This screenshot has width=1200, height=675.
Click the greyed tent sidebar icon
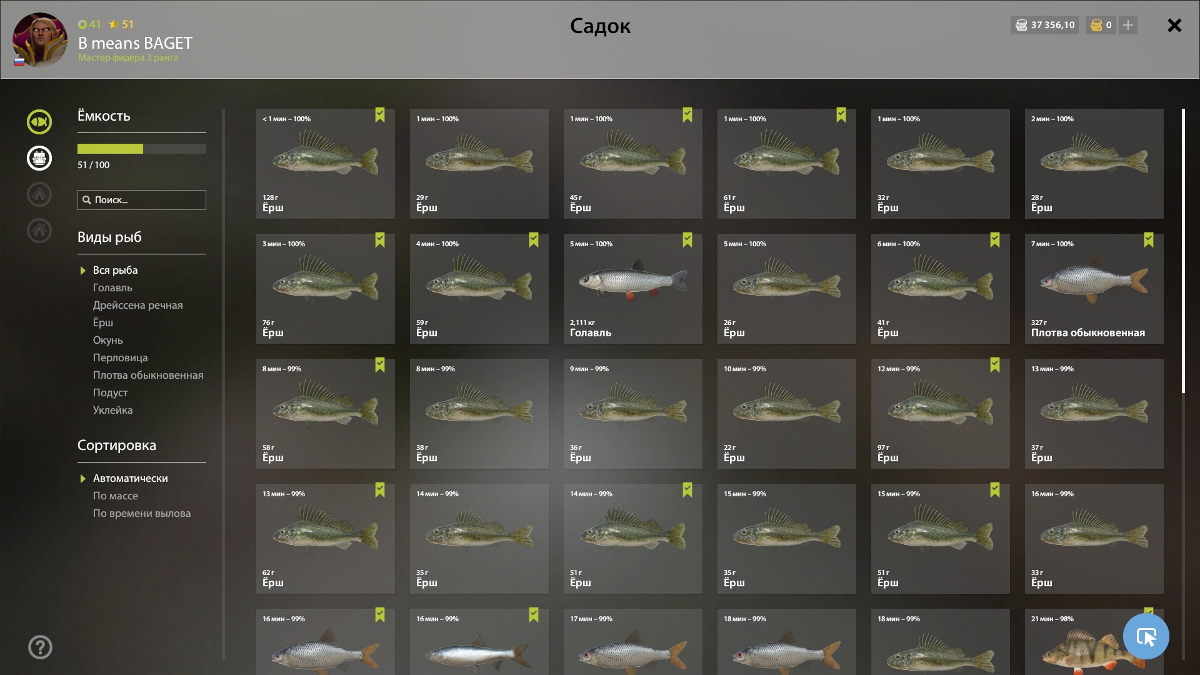pyautogui.click(x=39, y=194)
